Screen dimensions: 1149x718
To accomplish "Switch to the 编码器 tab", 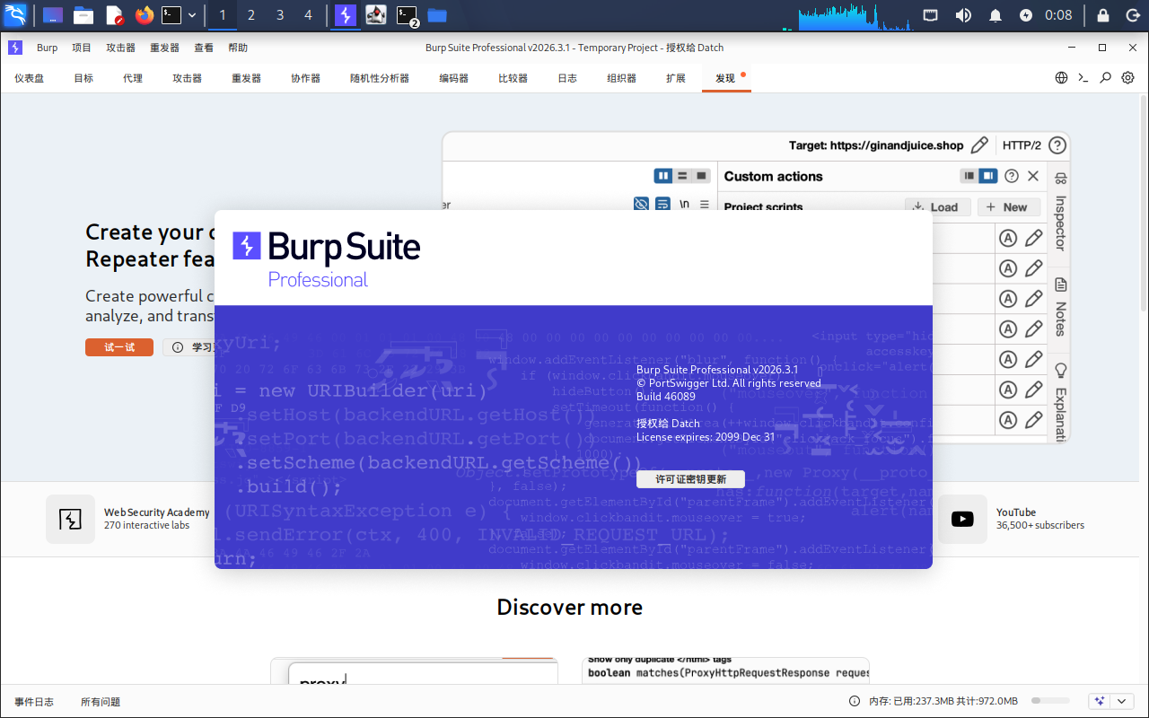I will (453, 78).
